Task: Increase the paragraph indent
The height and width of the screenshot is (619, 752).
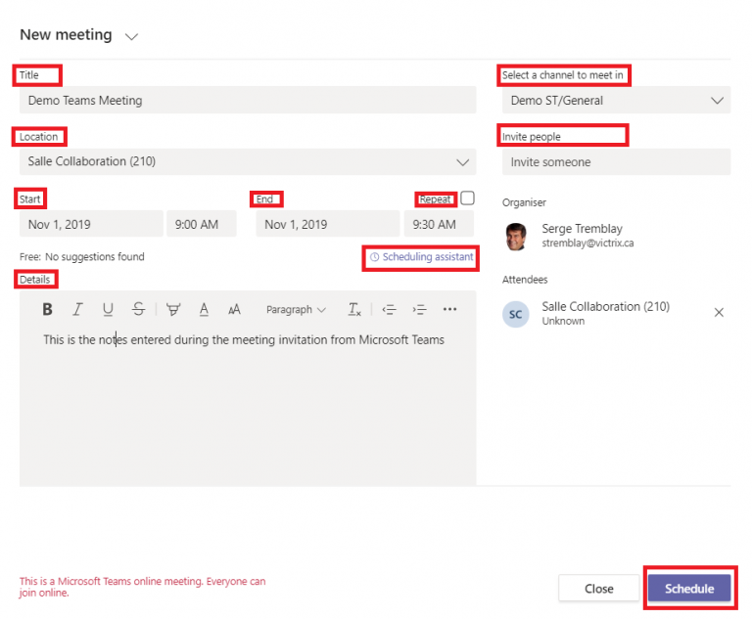Action: (419, 309)
